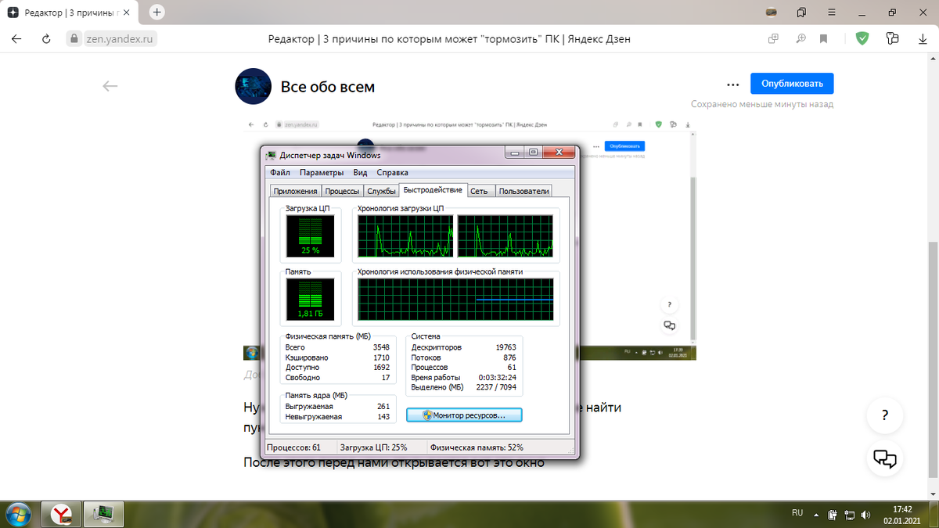Screen dimensions: 939x528
Task: Bookmark this page with the flag icon
Action: coord(823,38)
